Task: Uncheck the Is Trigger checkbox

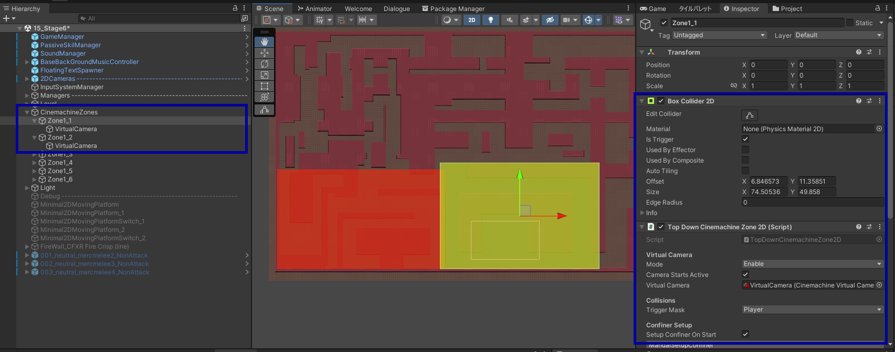Action: (x=745, y=140)
